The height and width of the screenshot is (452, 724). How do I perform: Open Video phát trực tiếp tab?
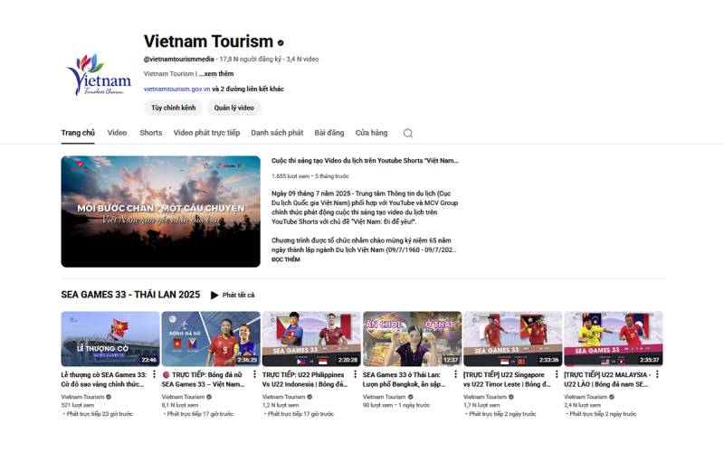[206, 133]
